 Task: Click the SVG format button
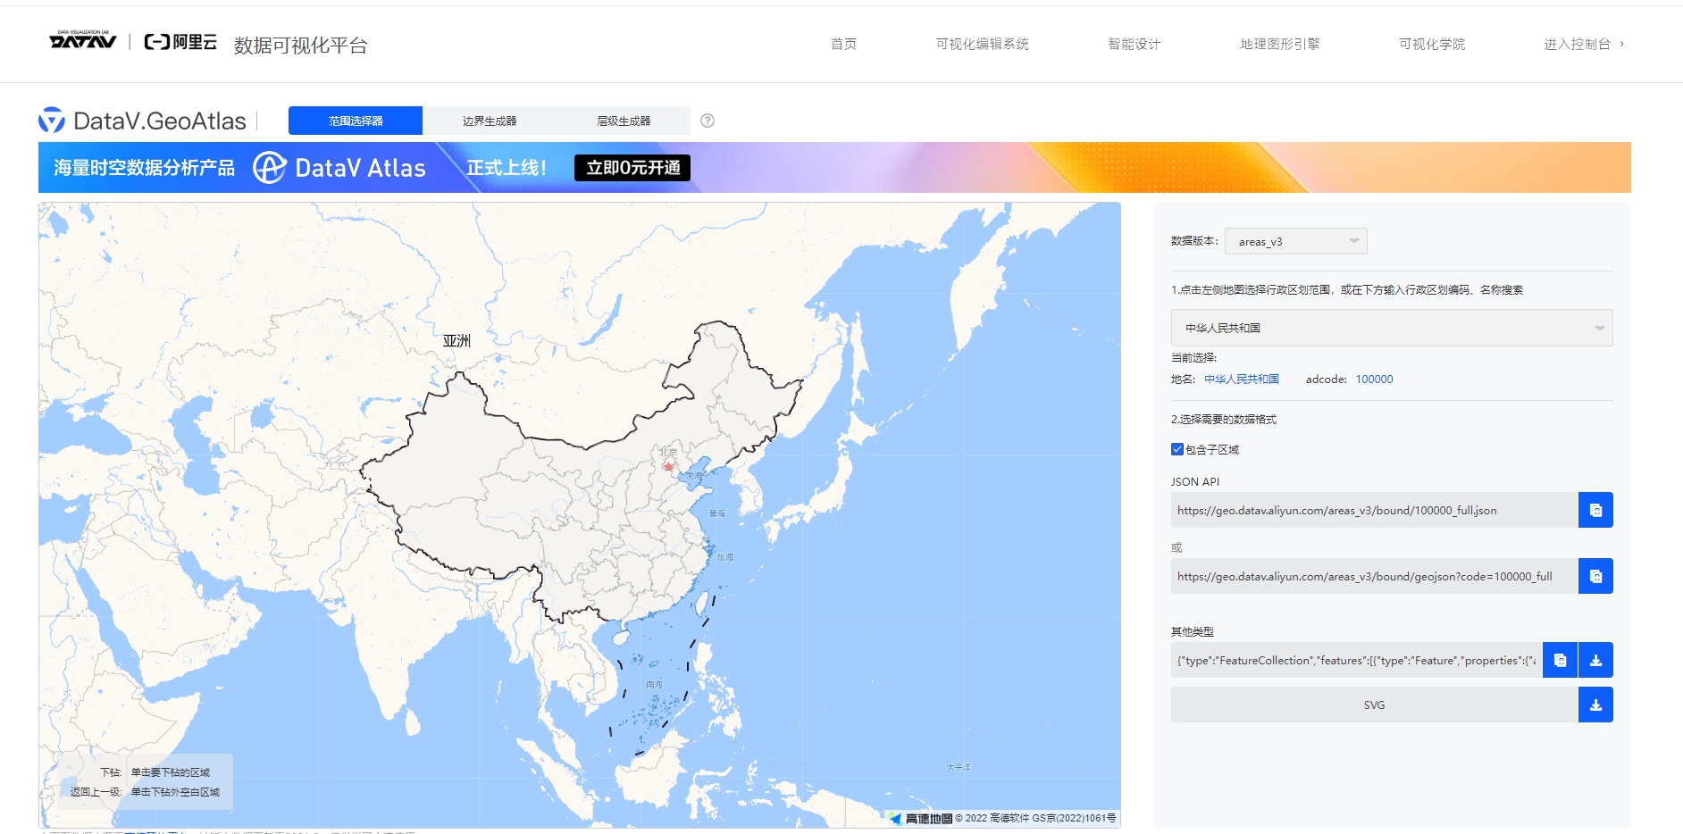pos(1374,705)
